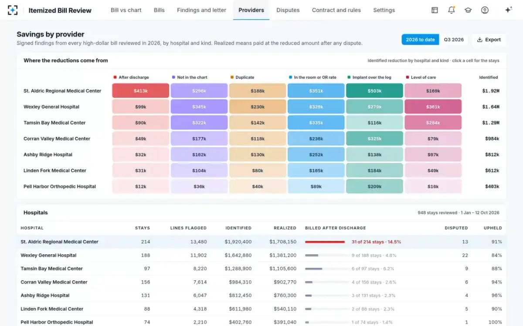
Task: Open St. Aldric Implant over the log $503k cell
Action: [x=374, y=91]
